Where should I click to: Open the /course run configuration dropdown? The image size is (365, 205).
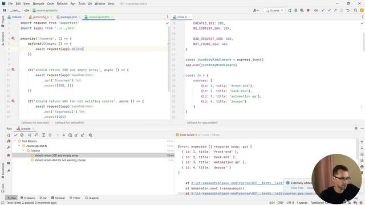[274, 10]
